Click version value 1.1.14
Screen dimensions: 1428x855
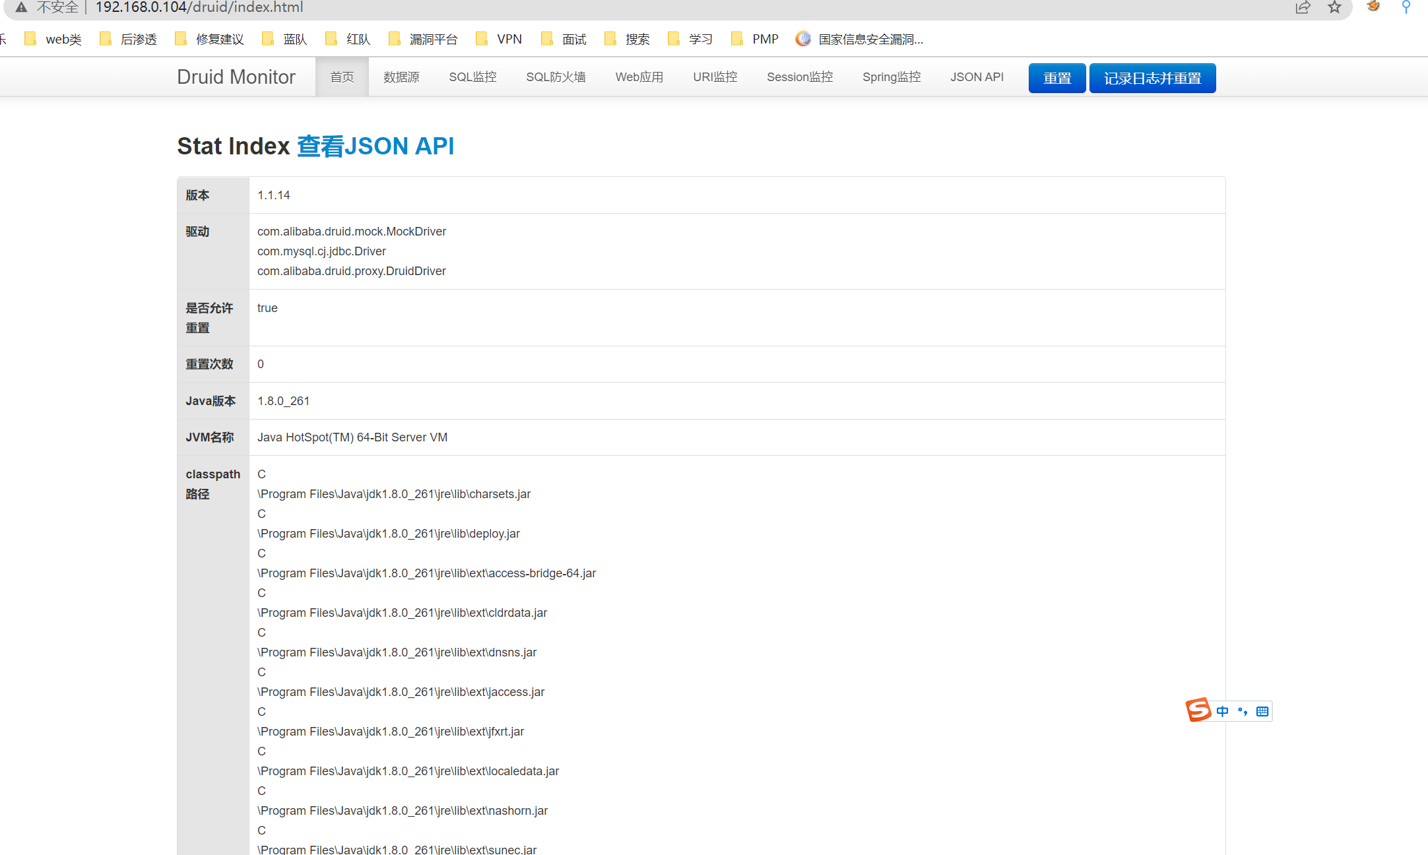tap(273, 195)
